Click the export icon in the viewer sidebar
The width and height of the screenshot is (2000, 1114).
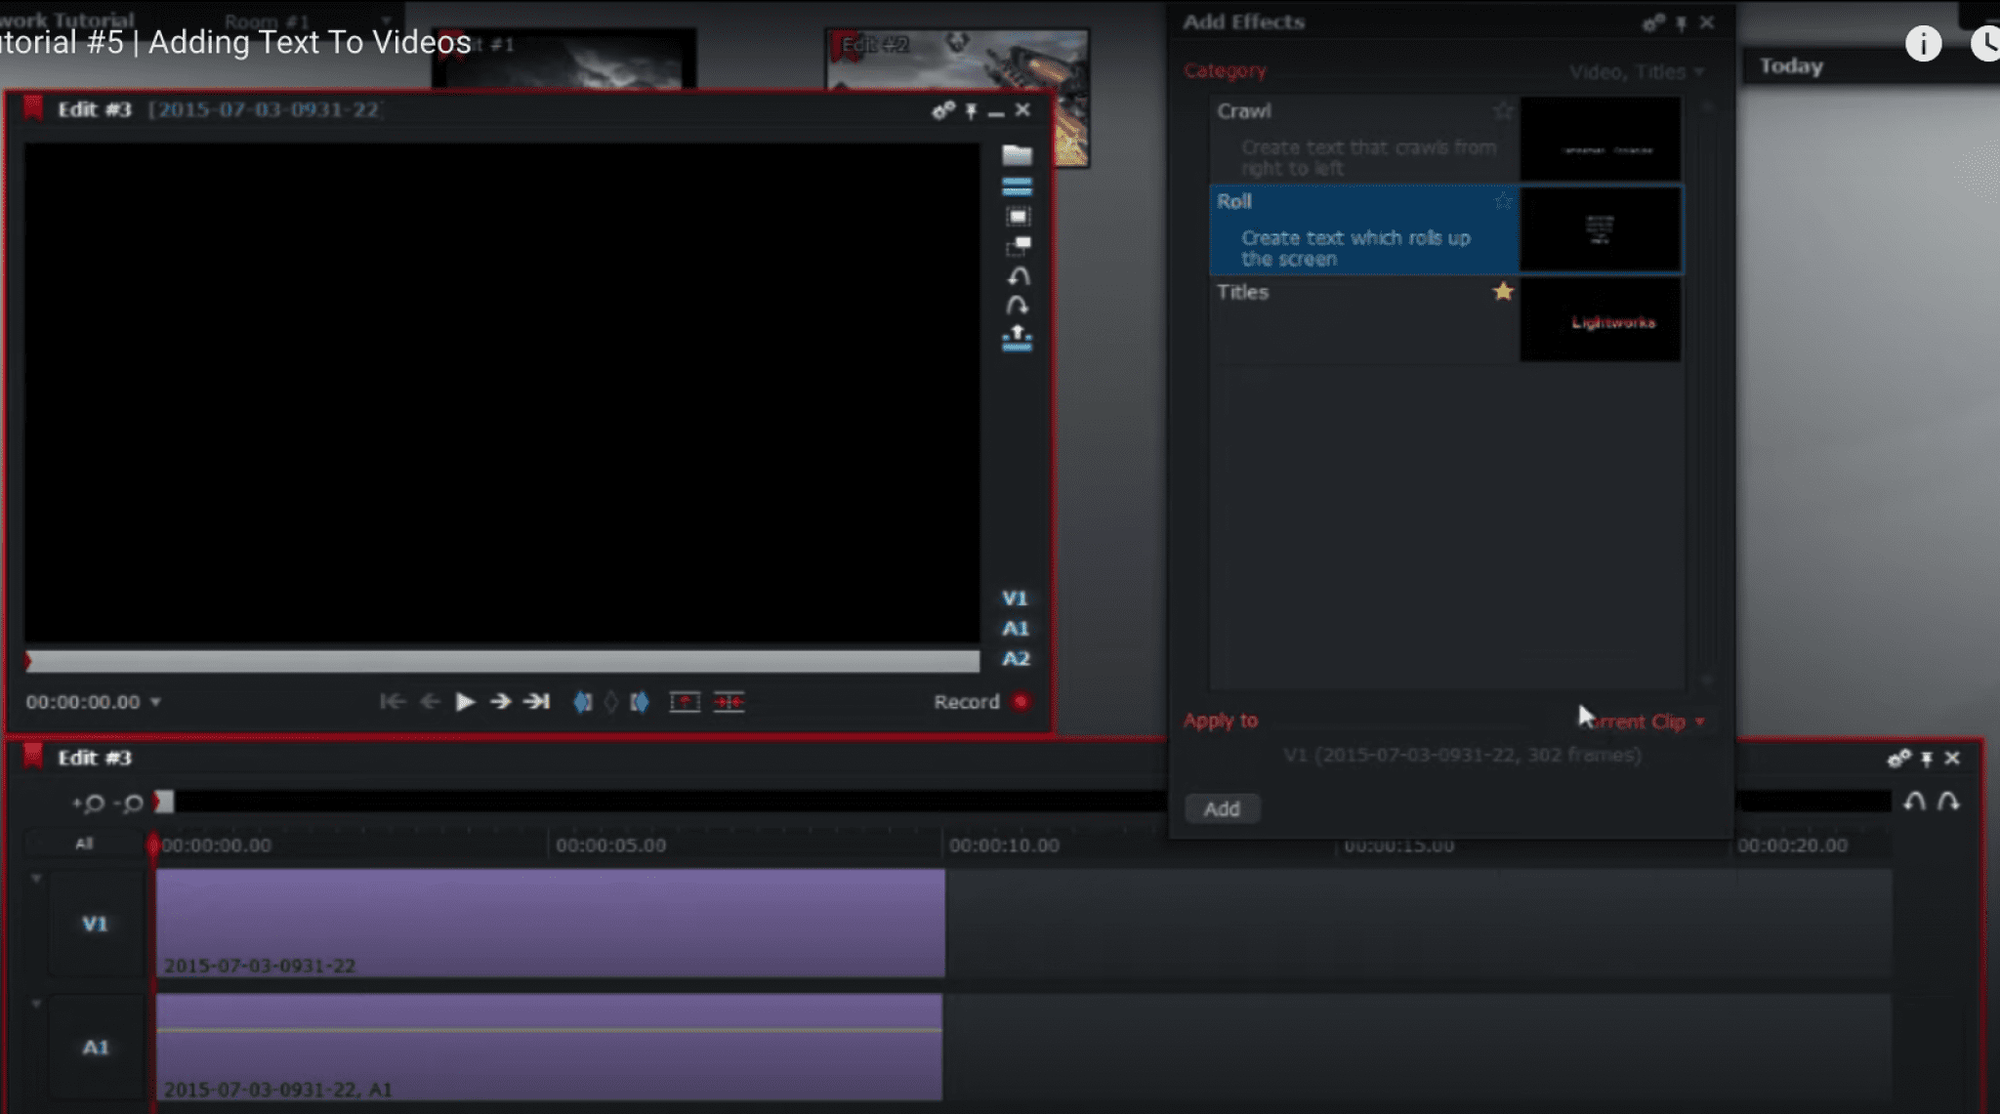[1017, 338]
